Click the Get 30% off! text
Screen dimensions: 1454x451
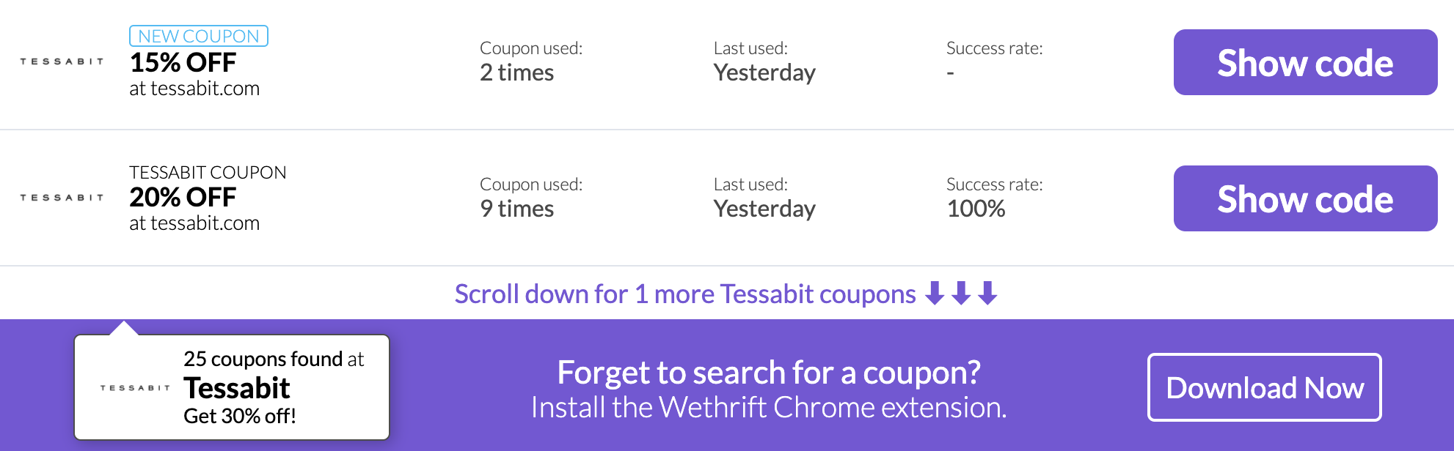[x=240, y=416]
